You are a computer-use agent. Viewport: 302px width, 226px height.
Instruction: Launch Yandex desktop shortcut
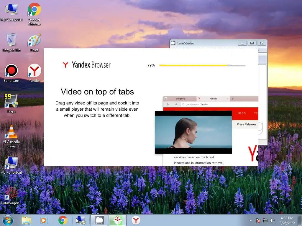click(34, 73)
